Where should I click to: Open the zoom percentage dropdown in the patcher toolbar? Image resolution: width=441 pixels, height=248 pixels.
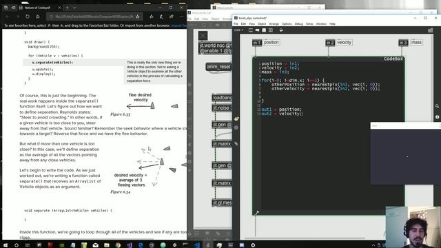click(238, 30)
